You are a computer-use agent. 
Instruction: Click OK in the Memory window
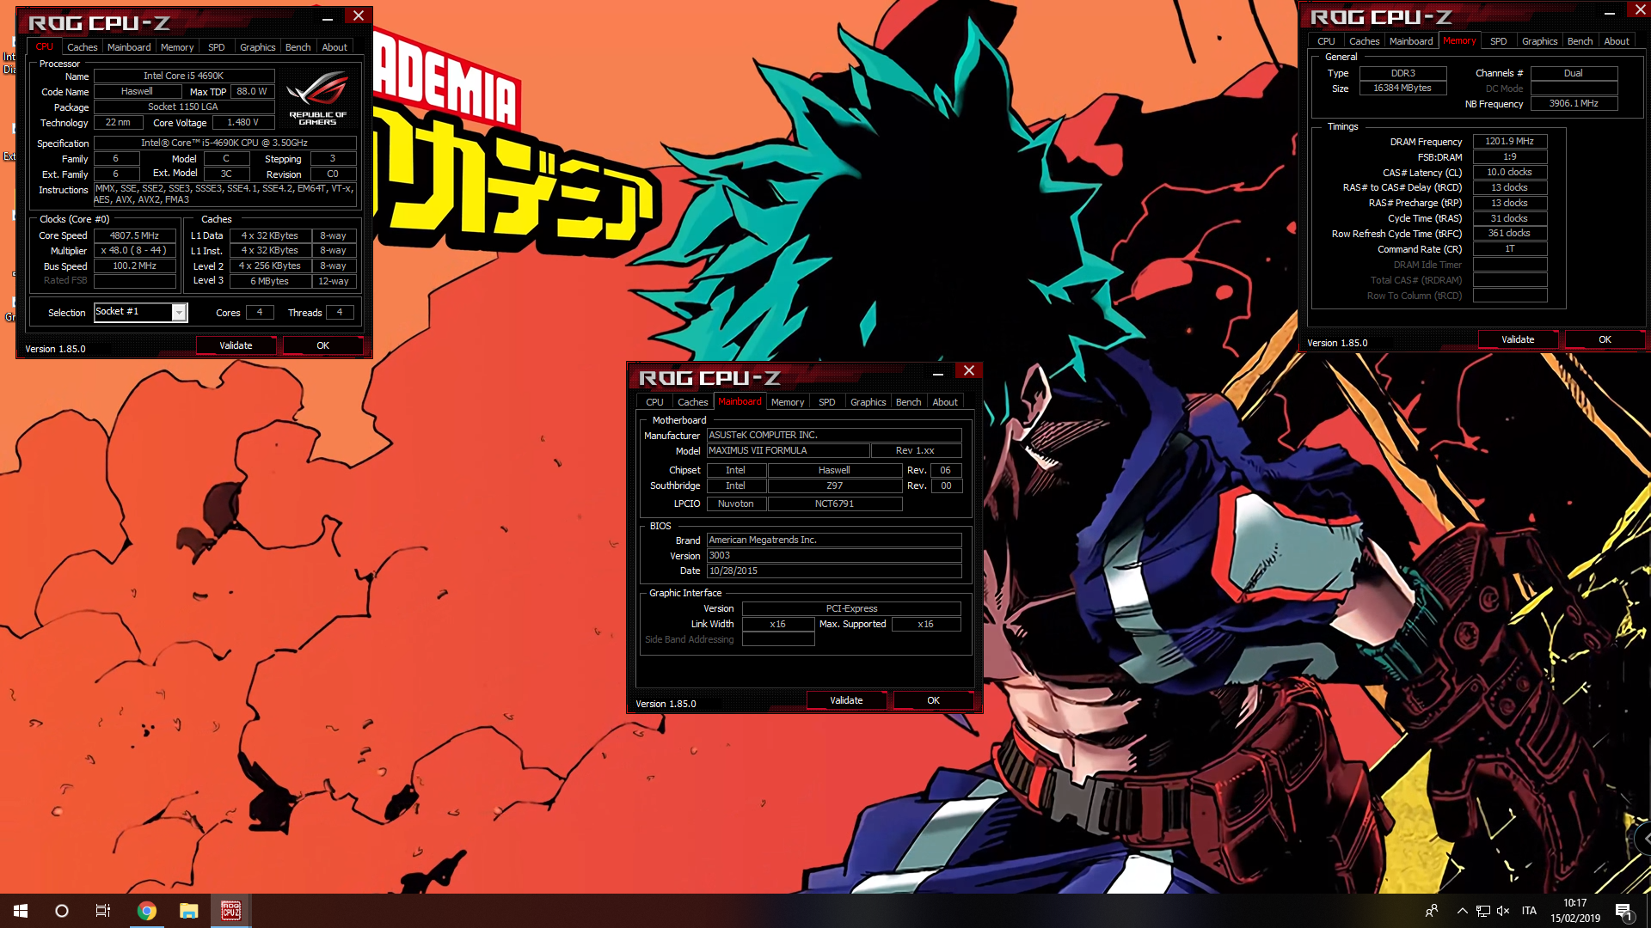click(x=1605, y=339)
